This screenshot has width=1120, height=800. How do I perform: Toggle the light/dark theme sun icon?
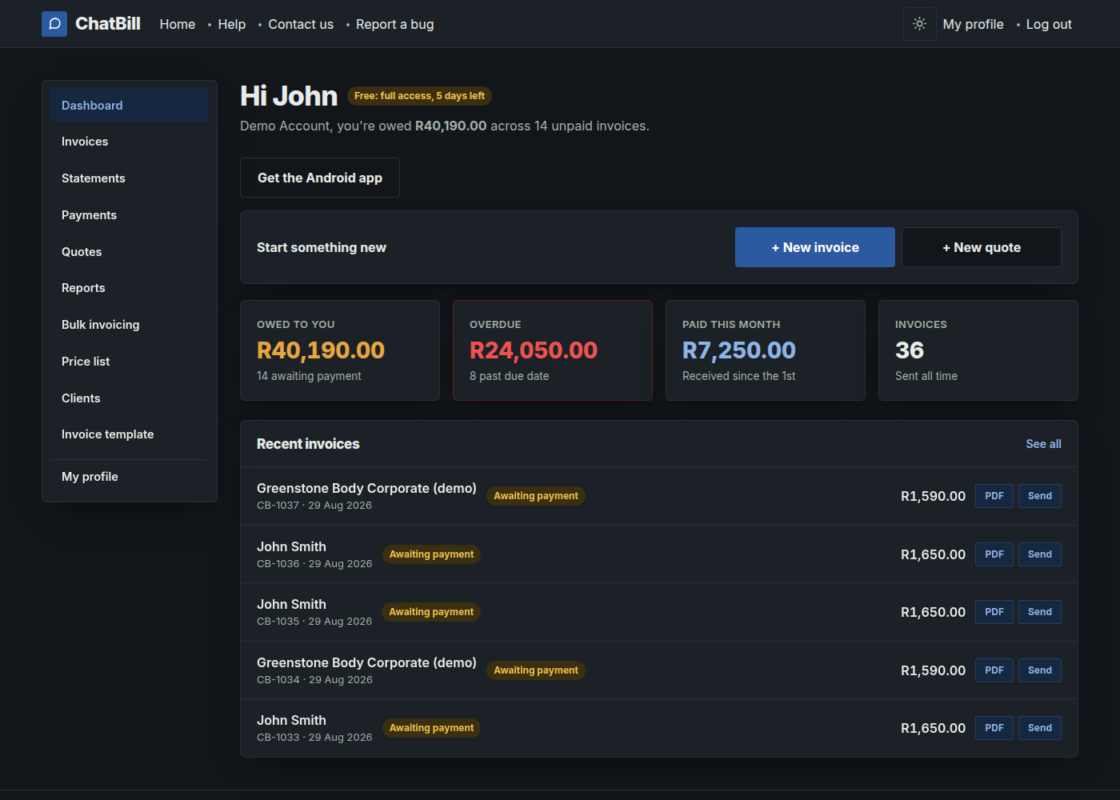click(920, 24)
